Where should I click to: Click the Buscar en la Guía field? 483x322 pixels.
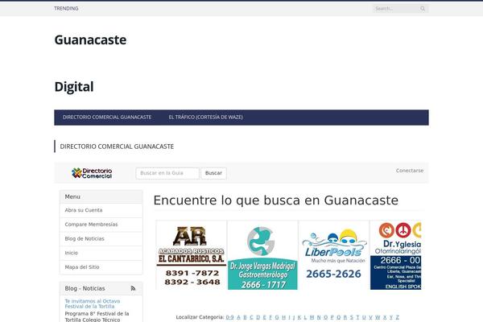(x=167, y=173)
